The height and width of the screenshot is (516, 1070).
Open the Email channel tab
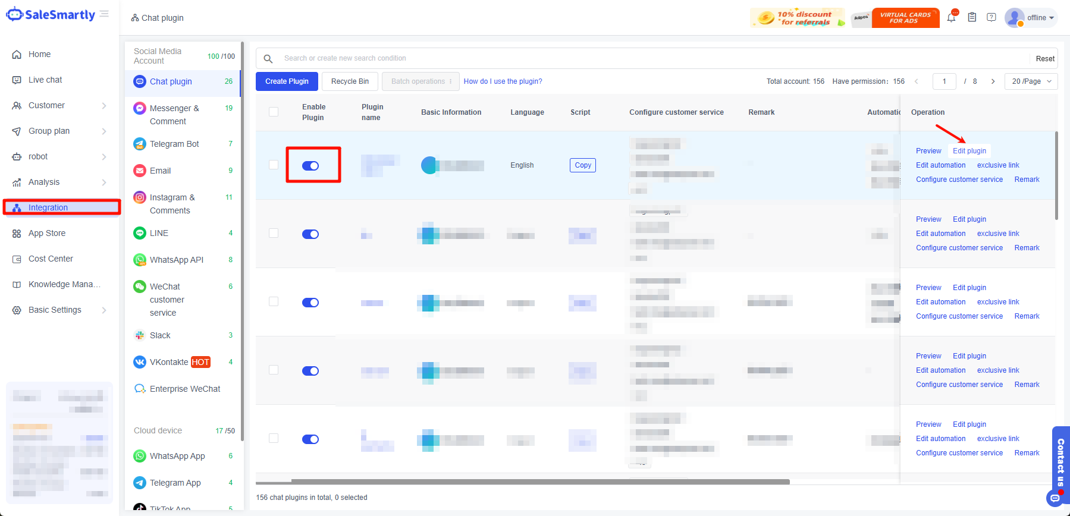click(160, 171)
